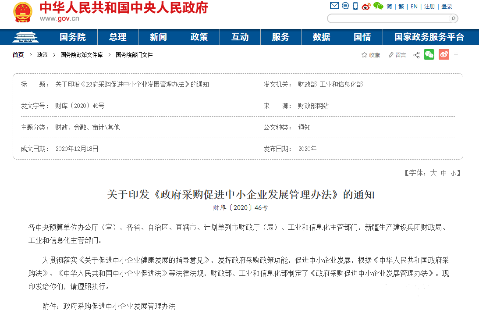
Task: Click the message bubble icon in header
Action: (x=345, y=6)
